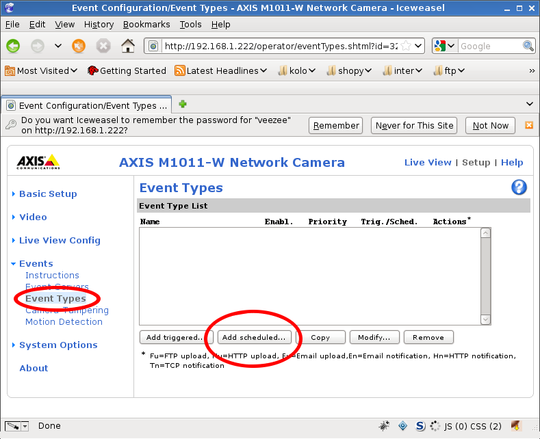Image resolution: width=540 pixels, height=439 pixels.
Task: Open Live View link
Action: click(428, 162)
